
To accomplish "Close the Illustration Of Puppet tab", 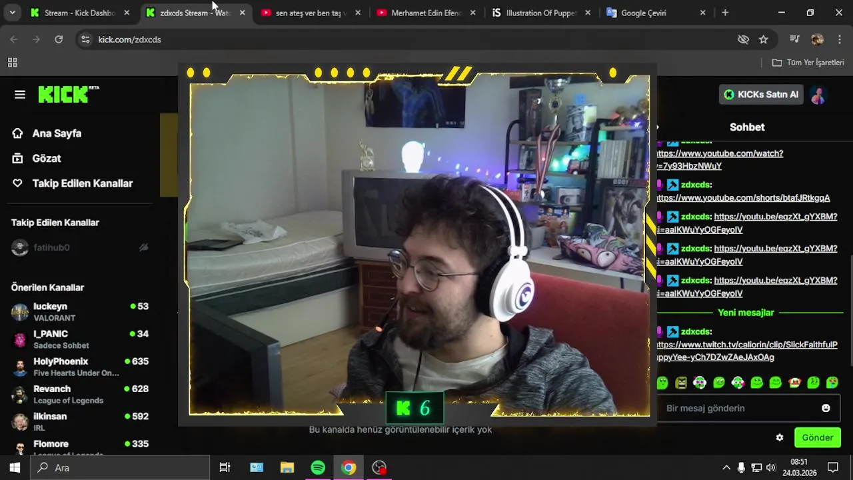I will coord(588,13).
